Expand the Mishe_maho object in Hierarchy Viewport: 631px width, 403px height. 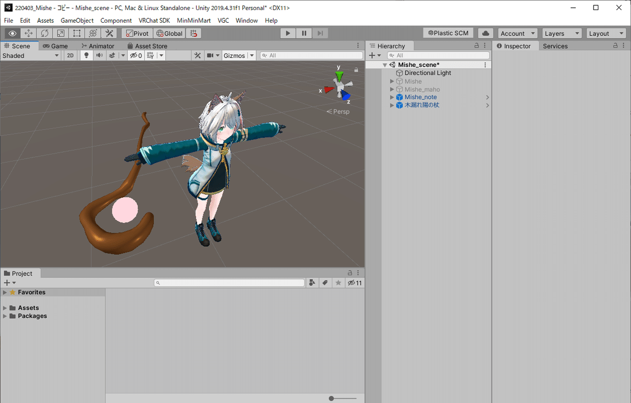(x=392, y=89)
